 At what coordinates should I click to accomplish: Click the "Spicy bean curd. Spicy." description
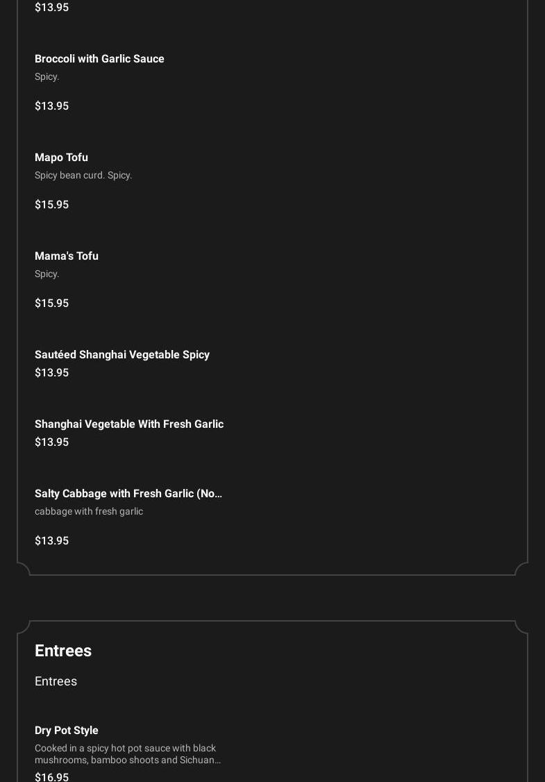pos(83,176)
